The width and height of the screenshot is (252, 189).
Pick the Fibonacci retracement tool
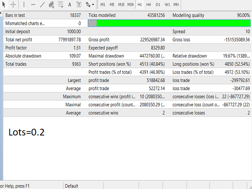(61, 4)
